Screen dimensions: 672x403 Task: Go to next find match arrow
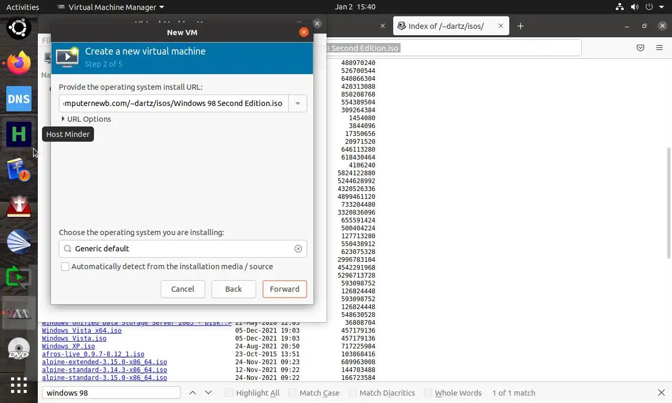coord(208,393)
